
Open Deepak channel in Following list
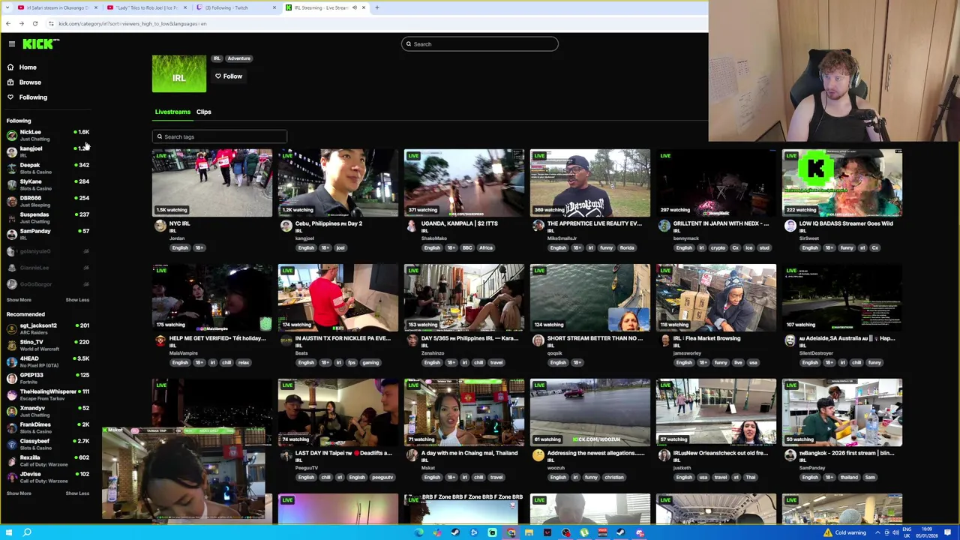[x=47, y=168]
